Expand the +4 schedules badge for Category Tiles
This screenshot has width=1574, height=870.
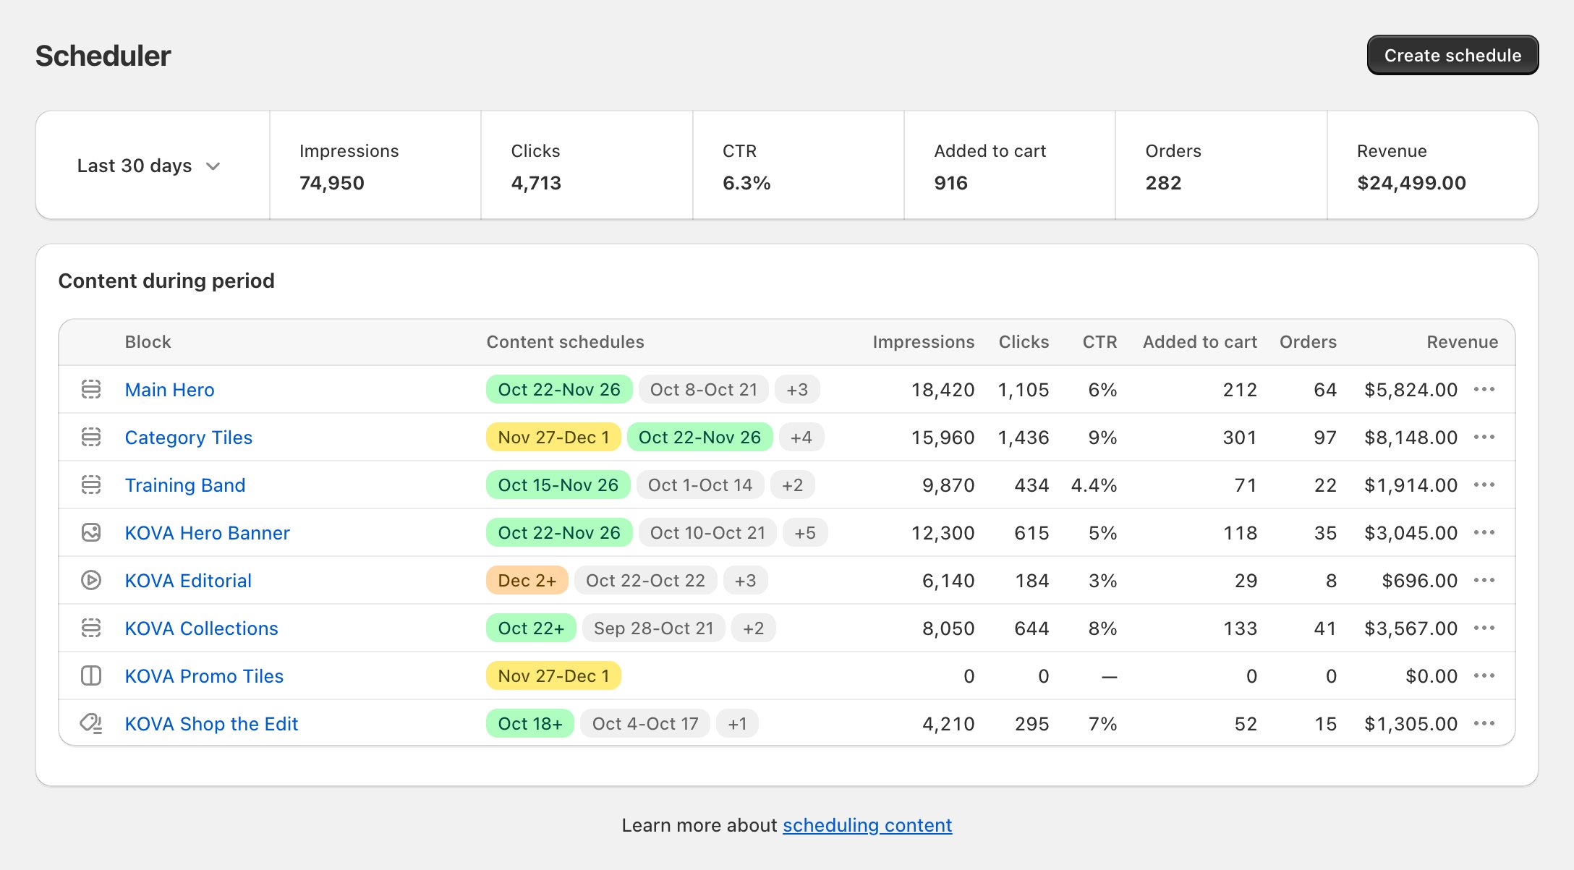[801, 438]
